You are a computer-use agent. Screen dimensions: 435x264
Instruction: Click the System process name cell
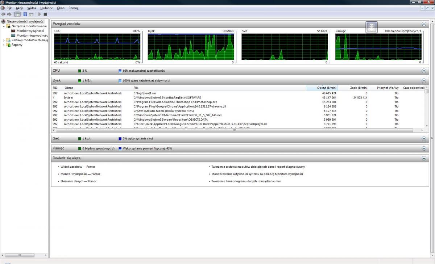[x=68, y=97]
